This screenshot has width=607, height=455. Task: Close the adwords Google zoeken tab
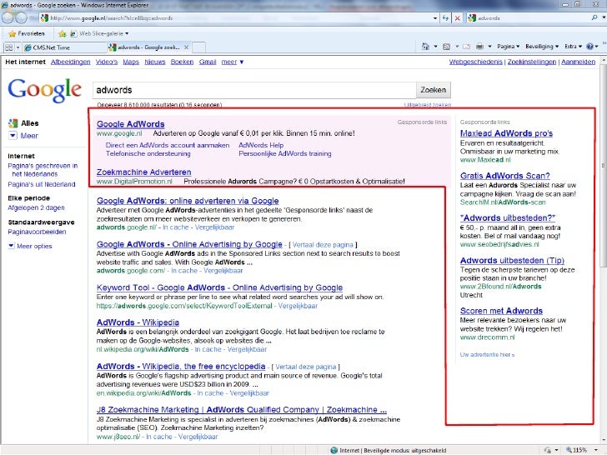[x=186, y=47]
